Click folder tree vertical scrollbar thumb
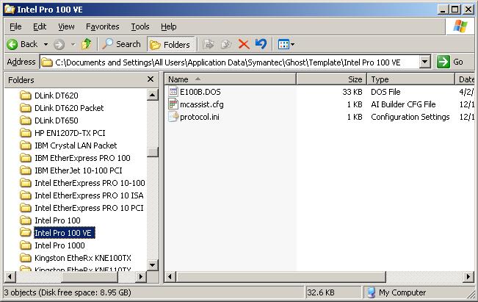Image resolution: width=478 pixels, height=302 pixels. tap(153, 151)
